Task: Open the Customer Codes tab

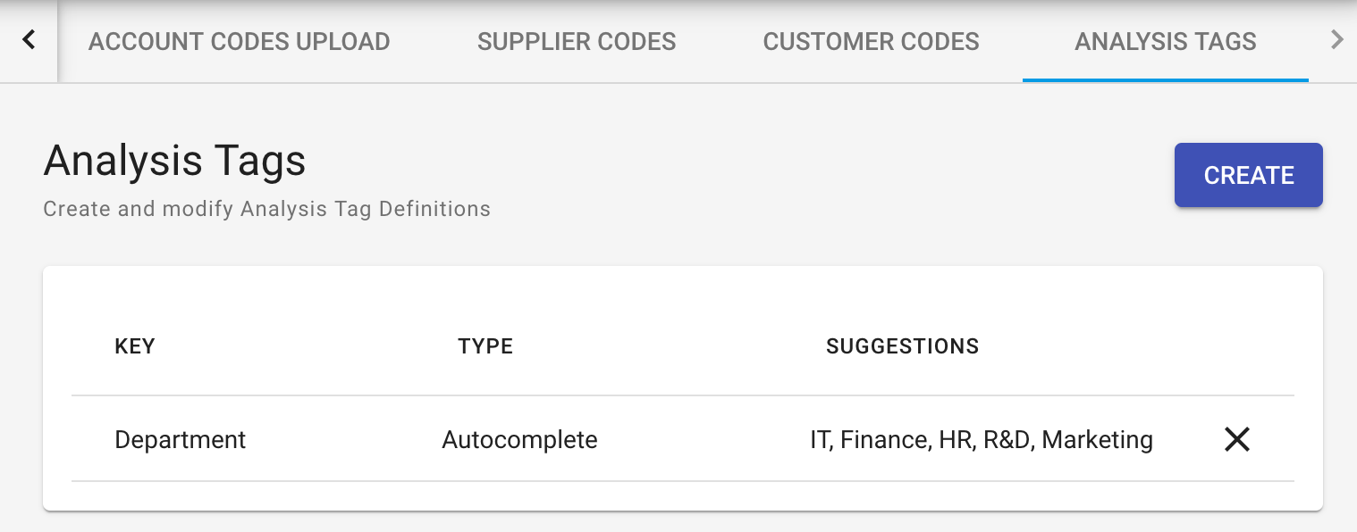Action: click(x=871, y=41)
